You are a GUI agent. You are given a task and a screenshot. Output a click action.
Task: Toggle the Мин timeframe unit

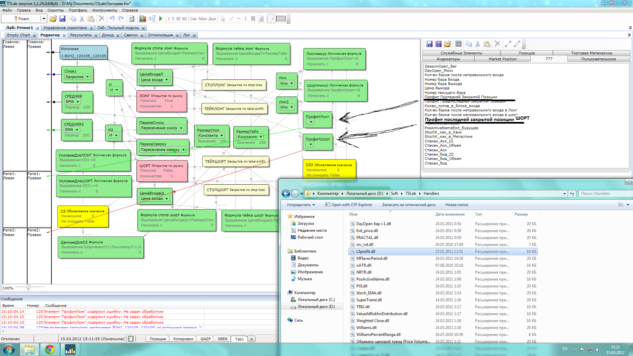203,19
